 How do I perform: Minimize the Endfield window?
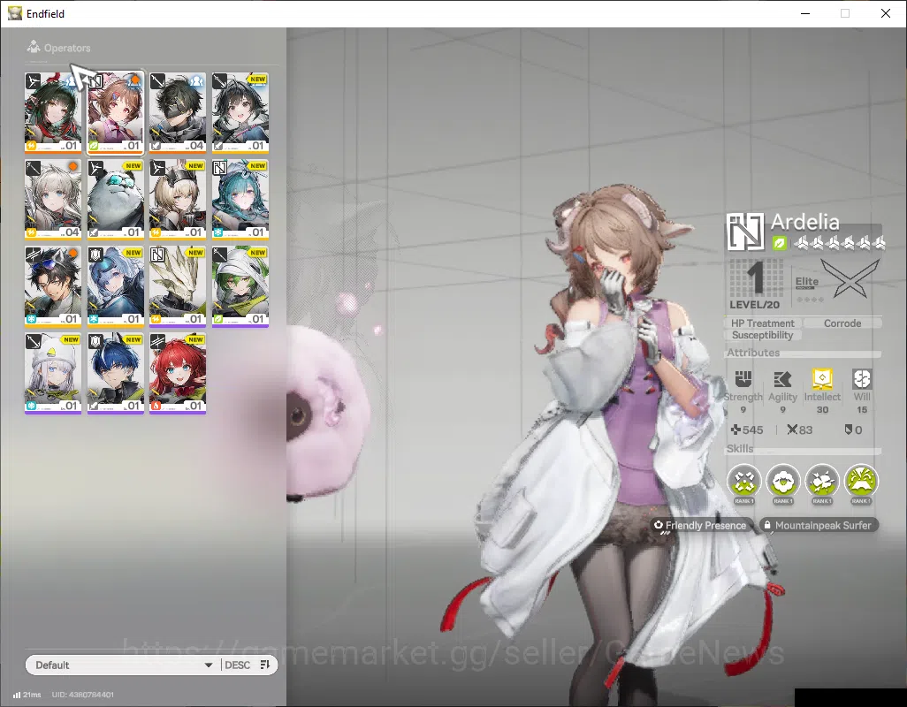804,13
